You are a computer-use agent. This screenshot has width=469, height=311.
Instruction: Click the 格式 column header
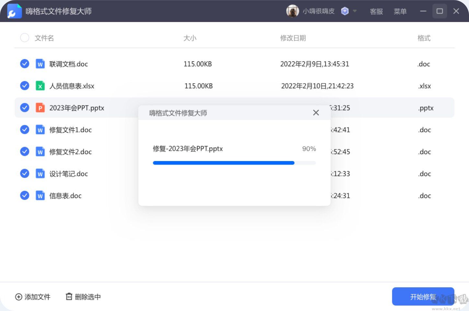coord(424,38)
